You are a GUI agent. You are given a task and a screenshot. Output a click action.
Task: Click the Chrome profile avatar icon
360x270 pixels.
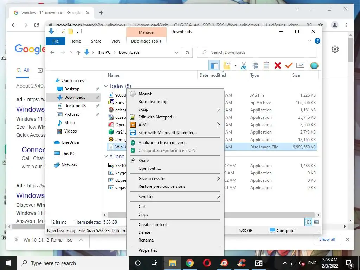(x=335, y=25)
